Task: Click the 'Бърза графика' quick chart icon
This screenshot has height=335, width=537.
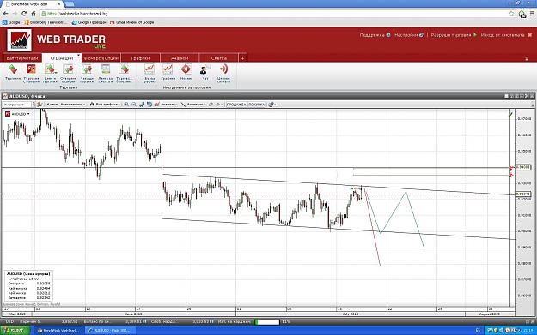Action: 150,69
